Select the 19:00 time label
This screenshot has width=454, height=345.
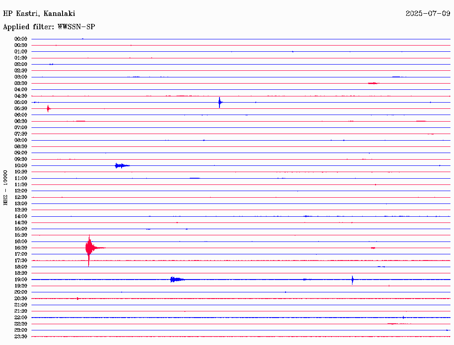pyautogui.click(x=21, y=280)
